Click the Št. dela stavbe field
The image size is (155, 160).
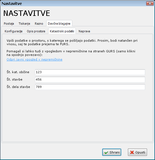pos(90,87)
